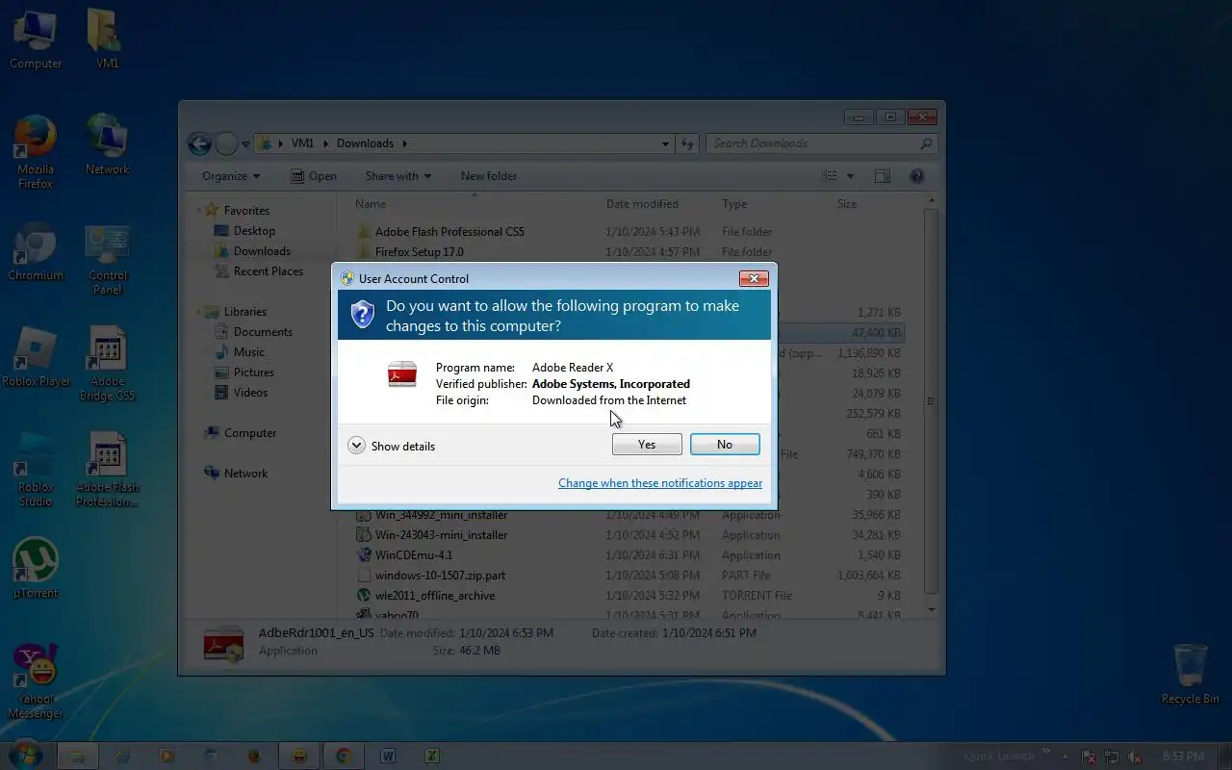Click the file list vertical scrollbar
This screenshot has width=1232, height=770.
[x=930, y=402]
